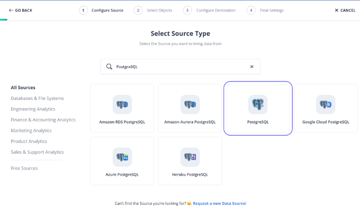Click the plain PostgreSQL elephant icon
This screenshot has width=360, height=214.
coord(258,104)
